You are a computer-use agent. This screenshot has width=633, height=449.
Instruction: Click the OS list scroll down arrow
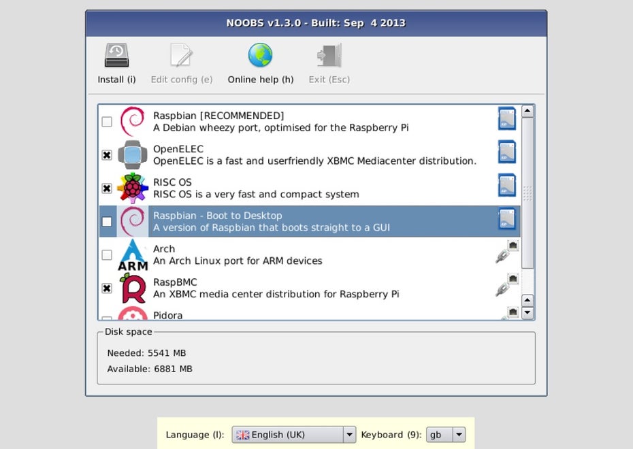click(x=527, y=313)
